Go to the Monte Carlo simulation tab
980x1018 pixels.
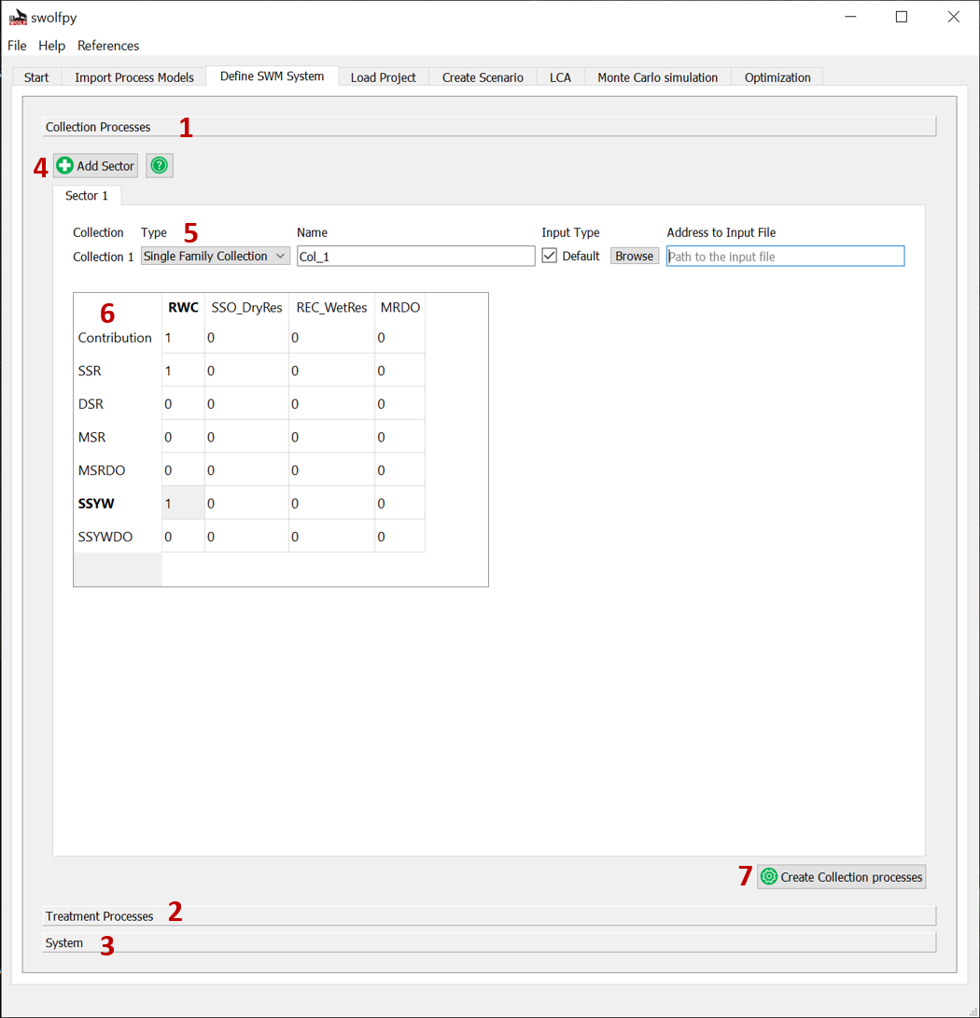(x=657, y=77)
